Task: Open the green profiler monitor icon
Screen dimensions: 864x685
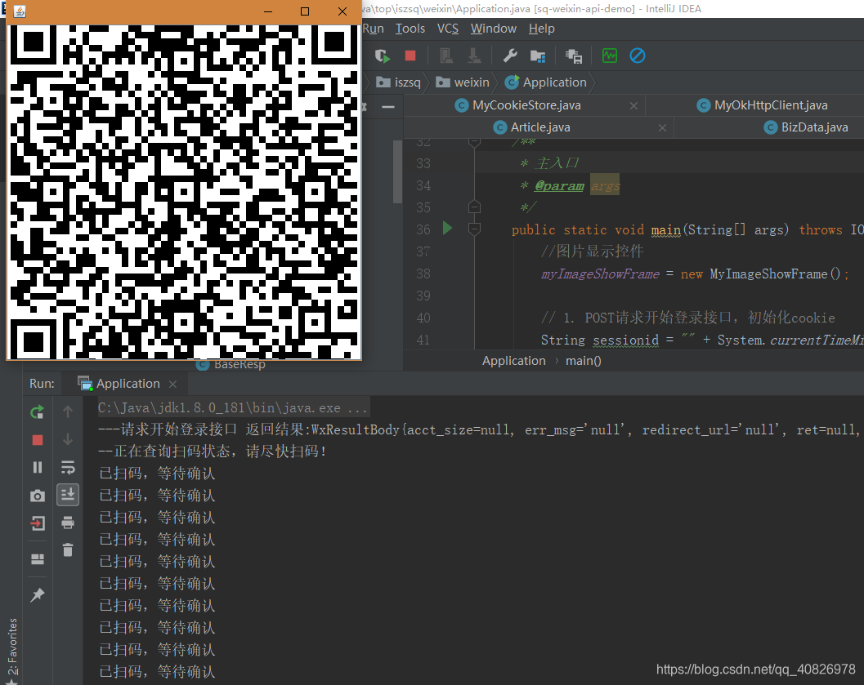Action: pos(610,56)
